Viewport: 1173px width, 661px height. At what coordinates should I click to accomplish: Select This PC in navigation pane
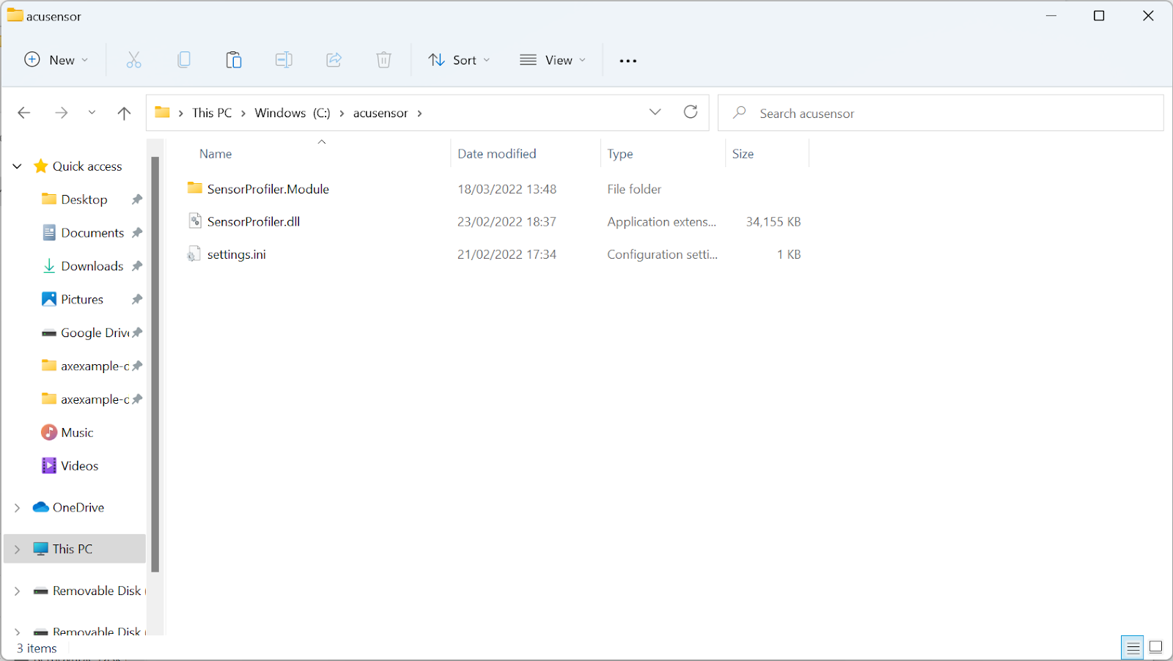coord(73,549)
